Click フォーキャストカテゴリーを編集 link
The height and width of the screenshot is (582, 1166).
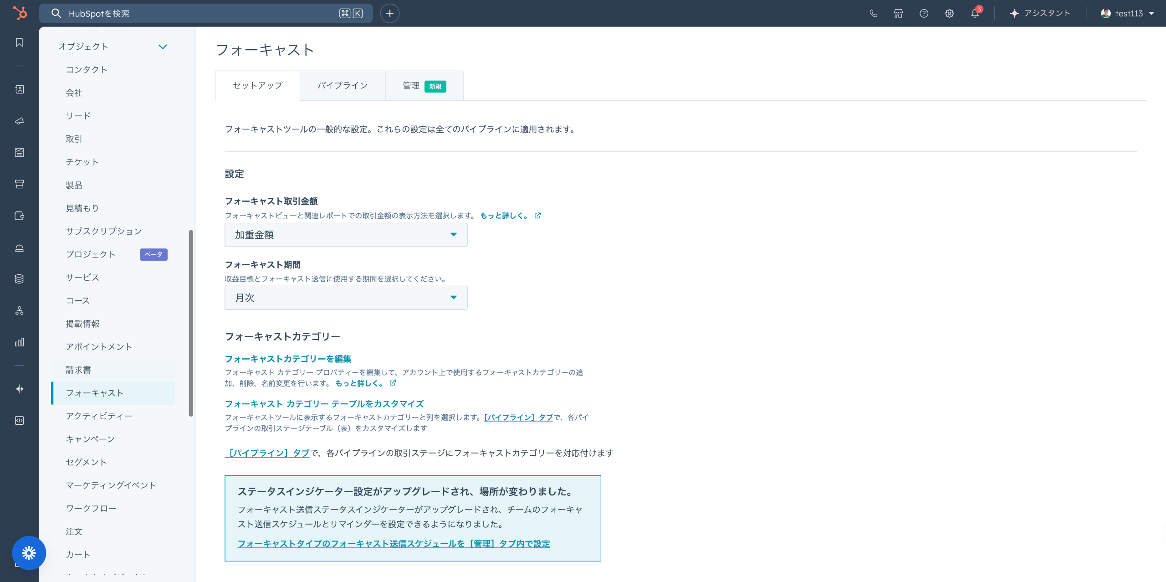(x=288, y=359)
